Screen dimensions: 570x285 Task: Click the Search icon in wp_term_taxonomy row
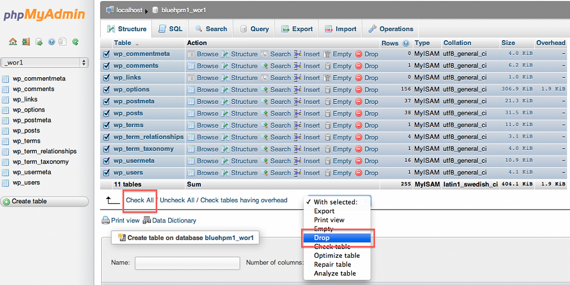[x=264, y=149]
